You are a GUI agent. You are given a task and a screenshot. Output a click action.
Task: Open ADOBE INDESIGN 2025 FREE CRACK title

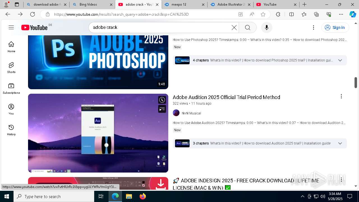246,184
